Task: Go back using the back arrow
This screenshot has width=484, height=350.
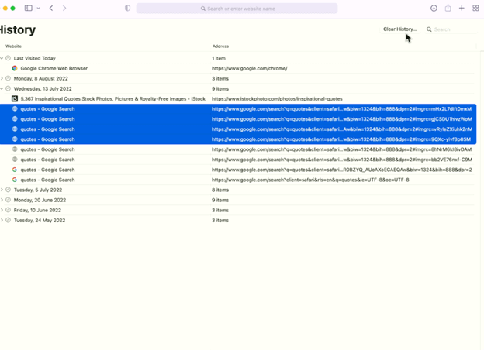Action: (x=51, y=9)
